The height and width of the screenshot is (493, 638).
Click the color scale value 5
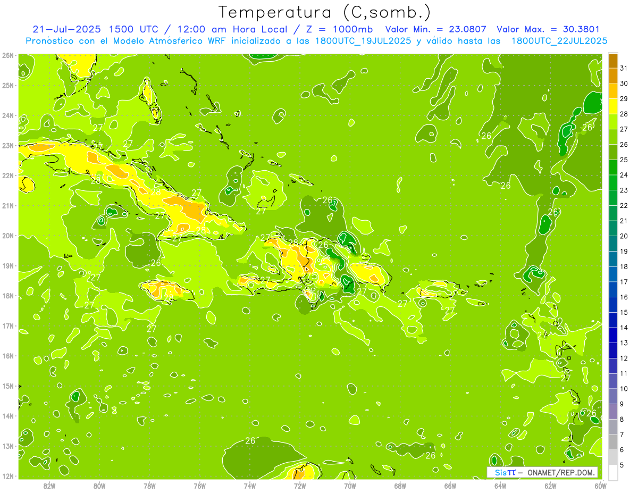click(x=622, y=465)
